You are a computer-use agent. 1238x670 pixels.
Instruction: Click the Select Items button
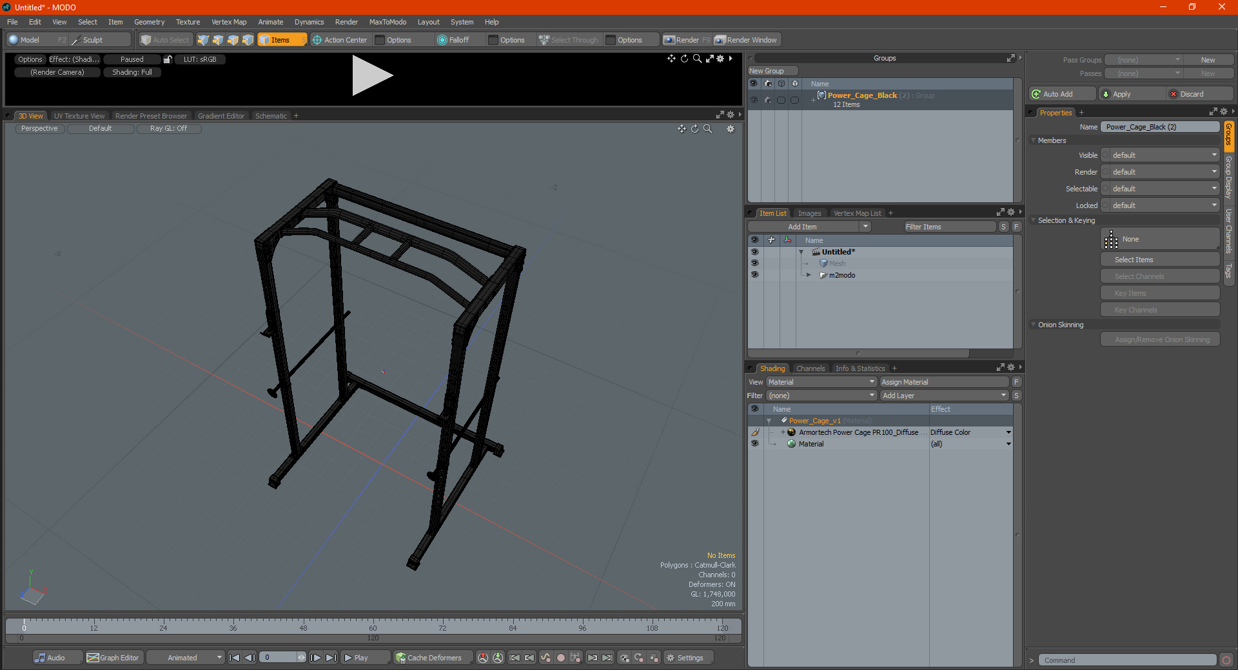tap(1160, 260)
